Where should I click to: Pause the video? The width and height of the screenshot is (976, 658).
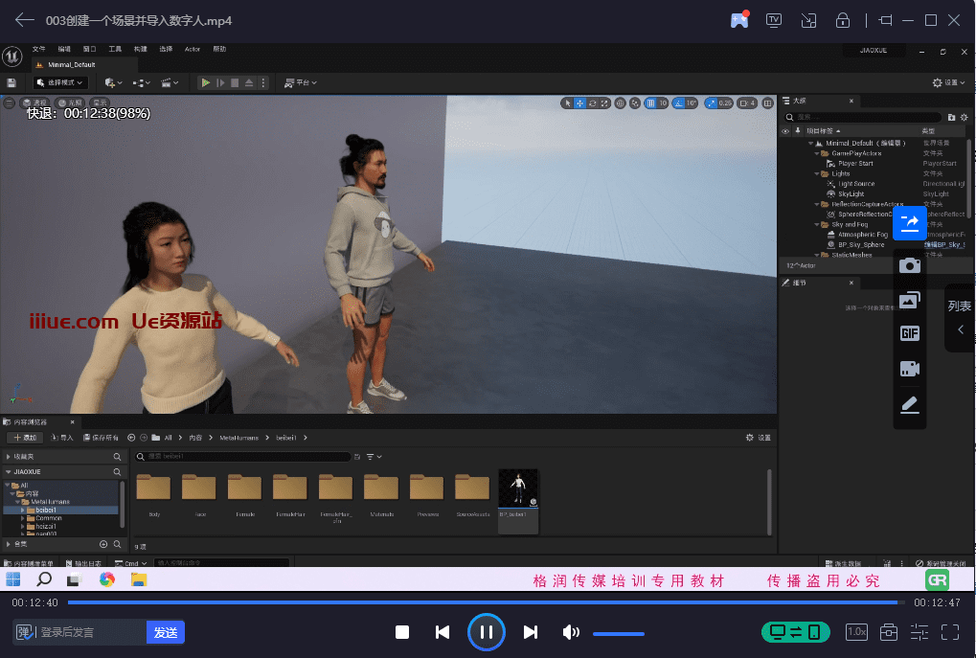pos(487,632)
